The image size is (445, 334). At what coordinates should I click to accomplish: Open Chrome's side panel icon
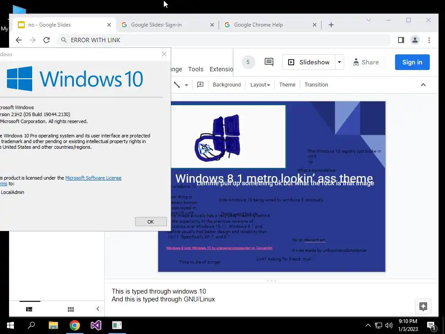(x=401, y=40)
